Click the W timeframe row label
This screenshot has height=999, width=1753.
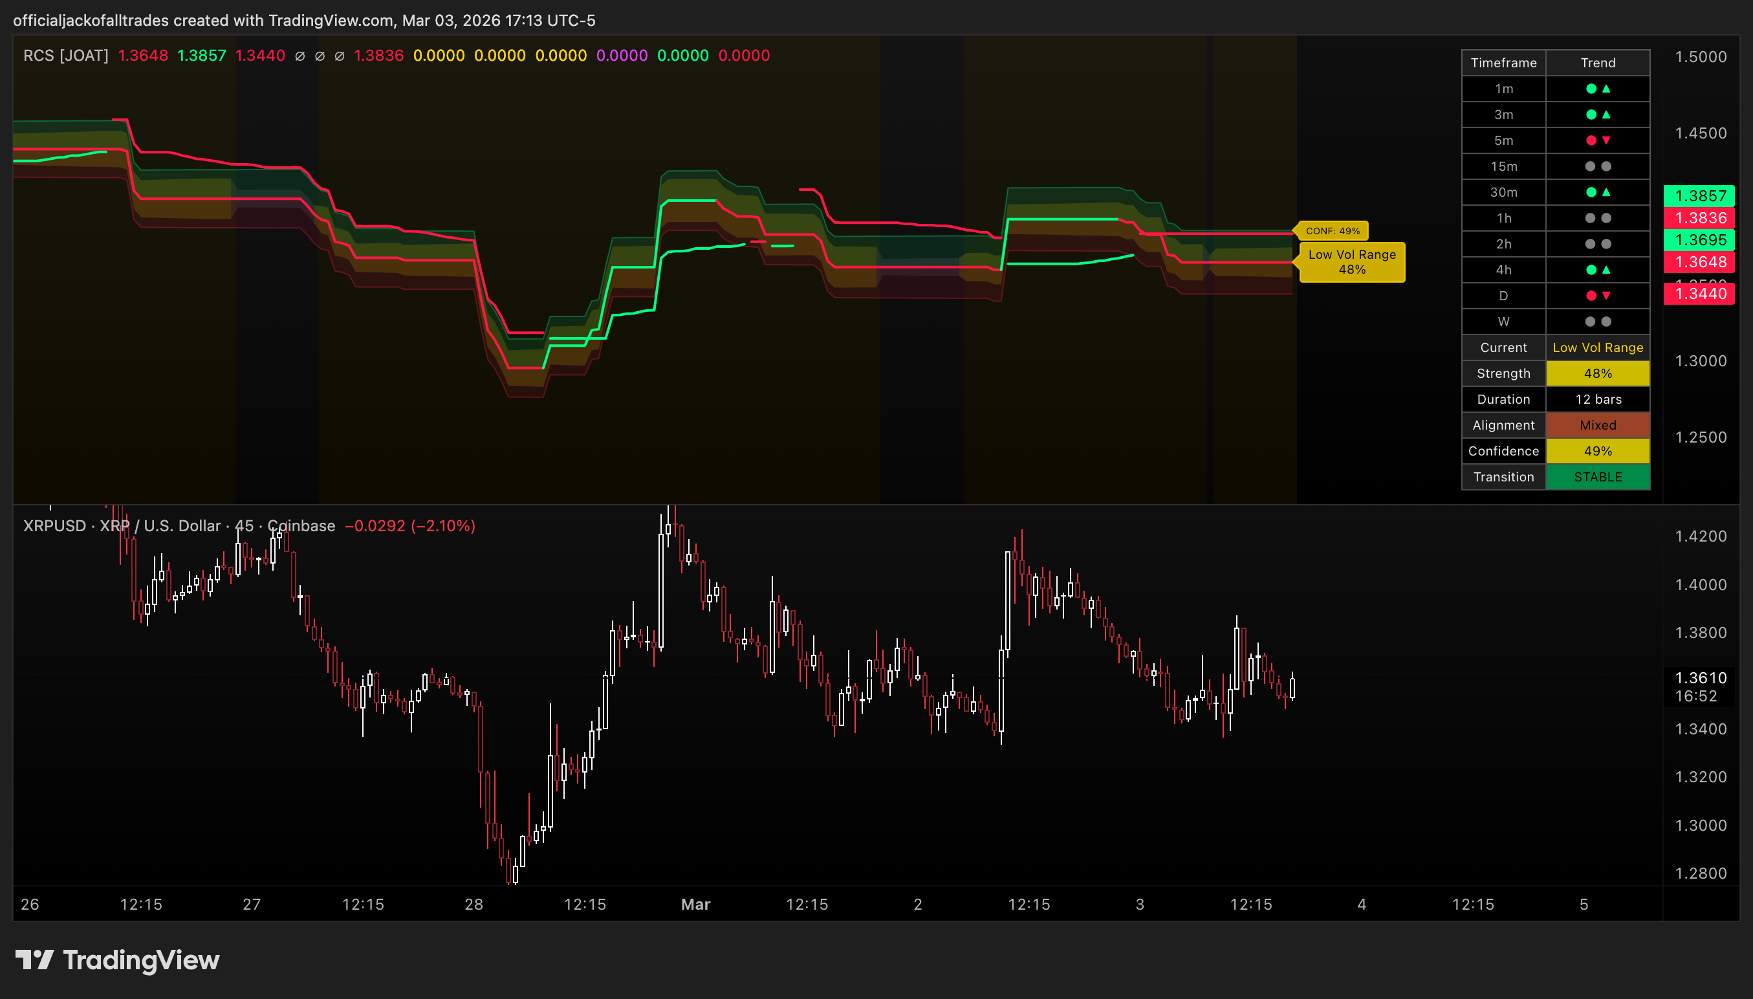coord(1503,322)
